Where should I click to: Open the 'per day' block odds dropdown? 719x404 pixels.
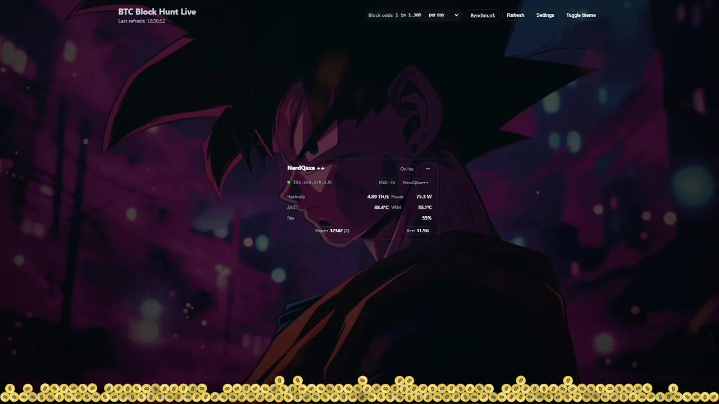443,15
